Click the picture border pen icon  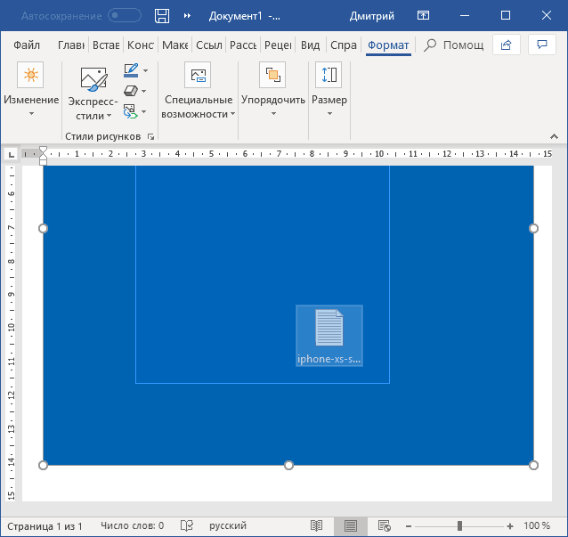(x=131, y=70)
